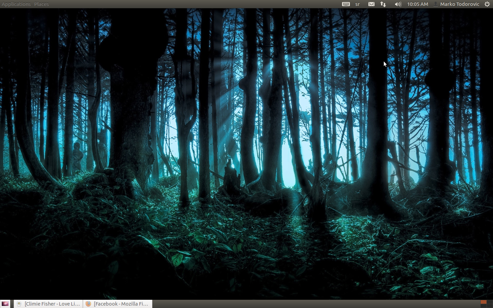Open the 'sr' keyboard layout selector
This screenshot has height=308, width=493.
coord(357,4)
